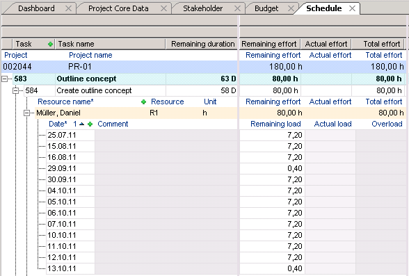Screen dimensions: 409x276
Task: Collapse task 583 Outline concept
Action: pyautogui.click(x=5, y=79)
